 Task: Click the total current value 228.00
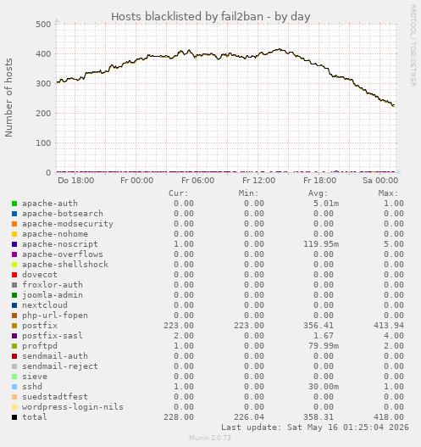(179, 417)
